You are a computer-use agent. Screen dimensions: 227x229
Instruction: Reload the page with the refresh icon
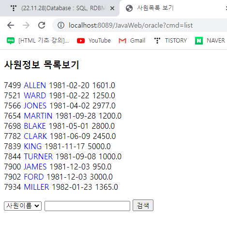[x=42, y=25]
